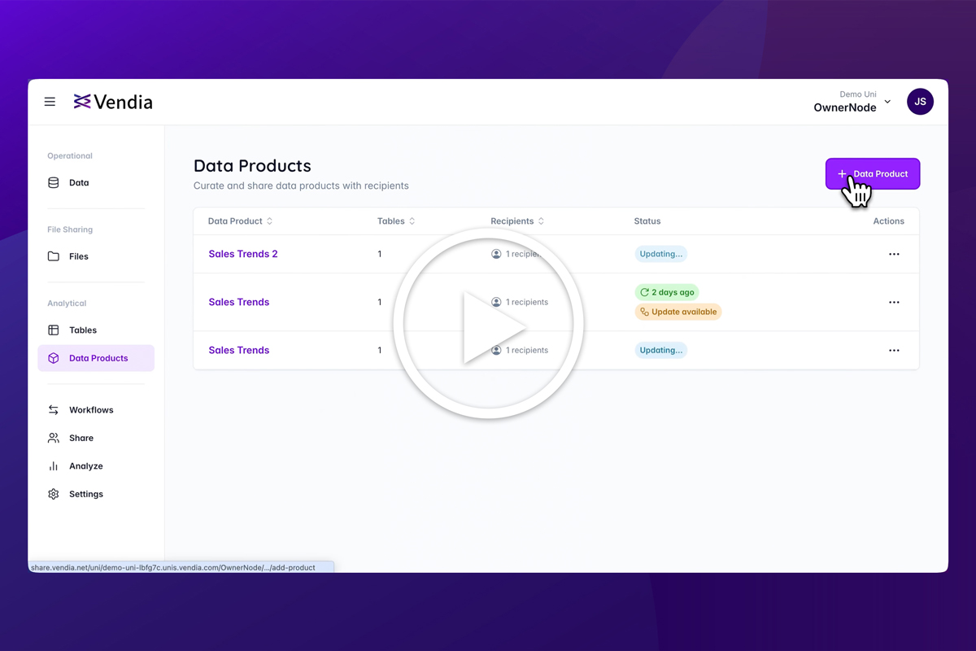Click the Data Products page heading
The image size is (976, 651).
(252, 165)
